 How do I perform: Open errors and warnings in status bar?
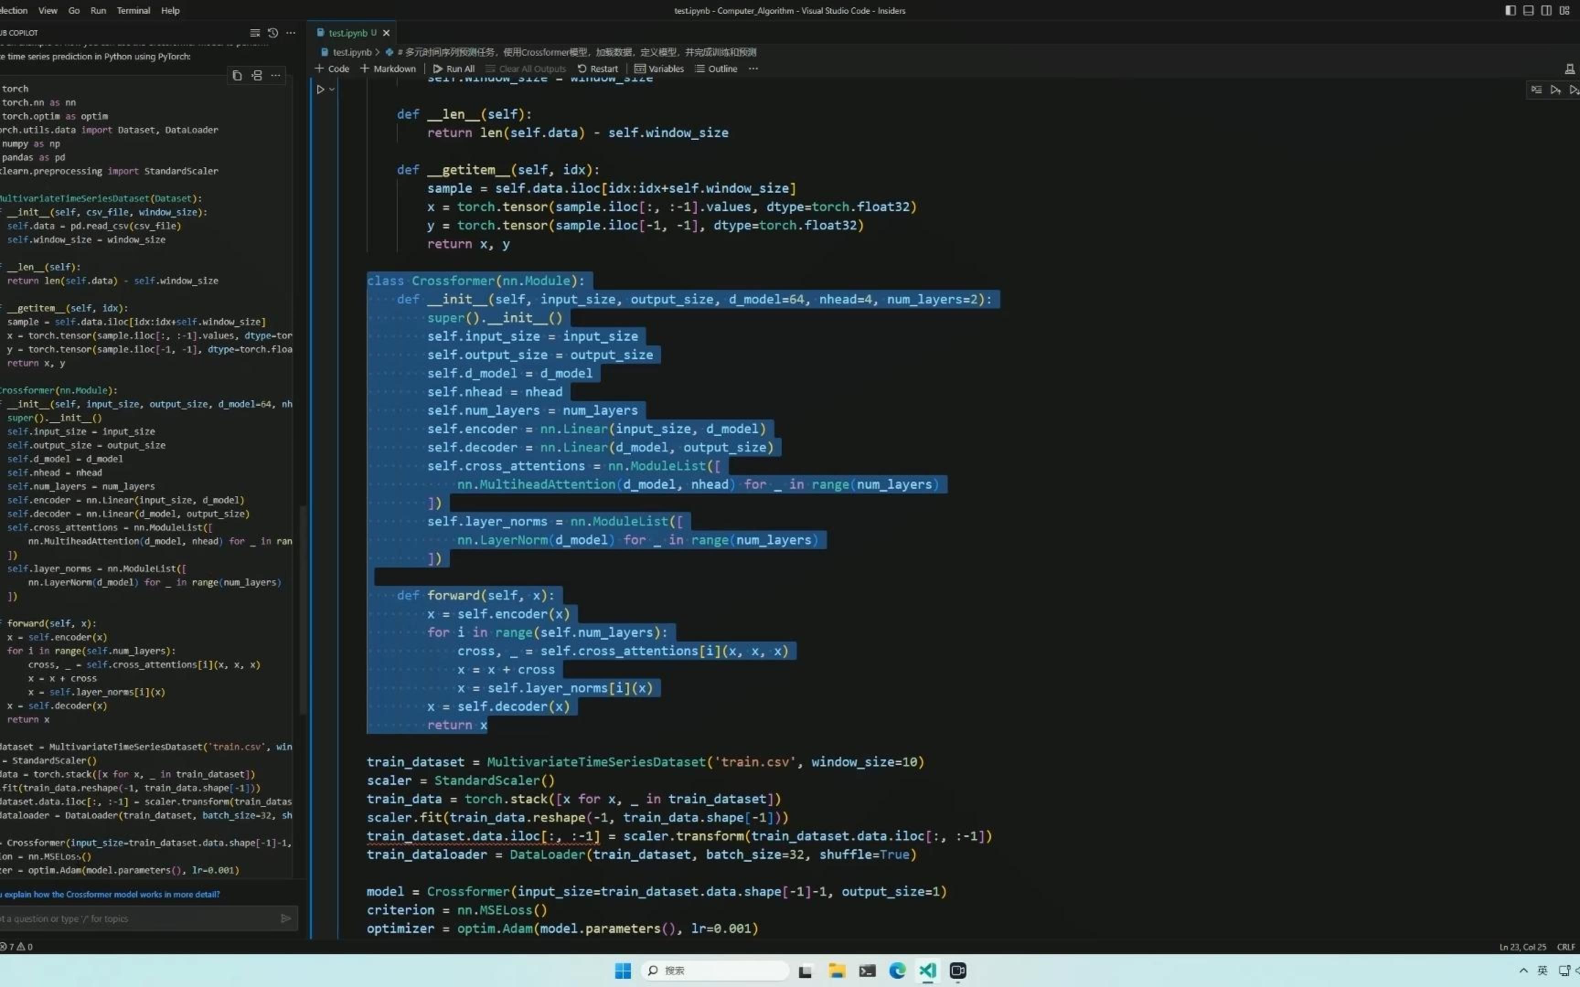point(16,946)
